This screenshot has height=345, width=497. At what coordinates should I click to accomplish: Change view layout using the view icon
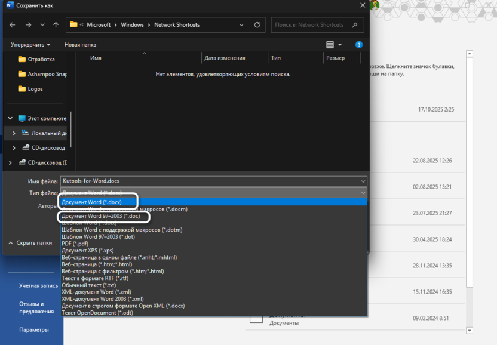(x=330, y=45)
